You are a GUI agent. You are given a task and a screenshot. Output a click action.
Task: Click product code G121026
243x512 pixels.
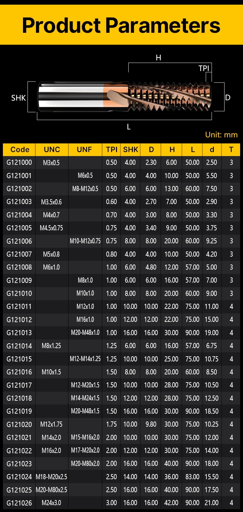[x=19, y=503]
